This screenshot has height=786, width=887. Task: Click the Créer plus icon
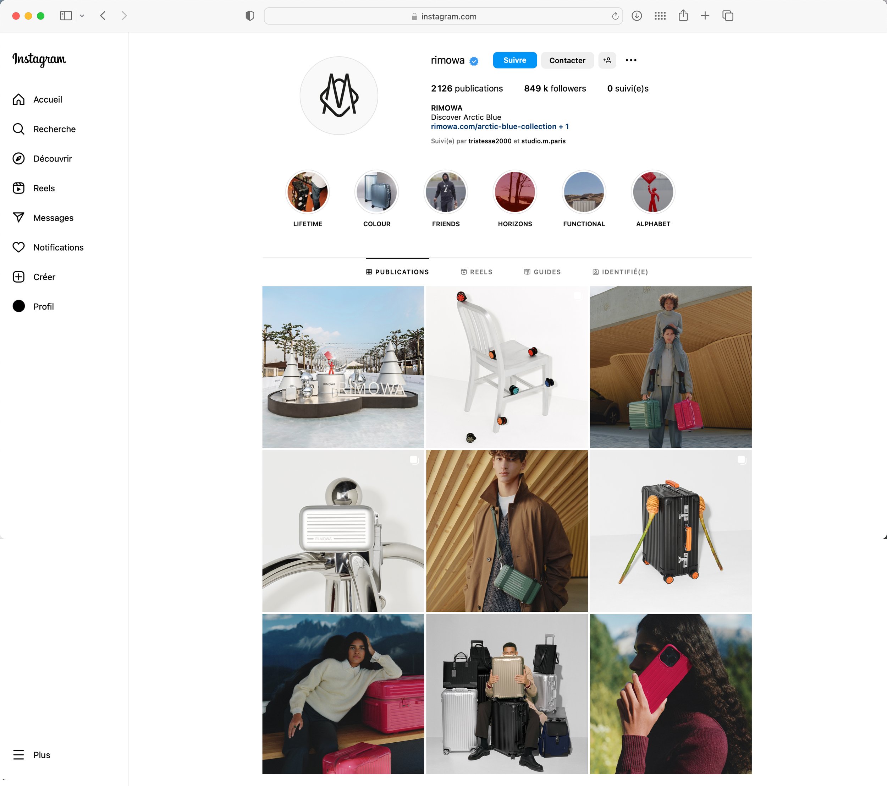[18, 277]
